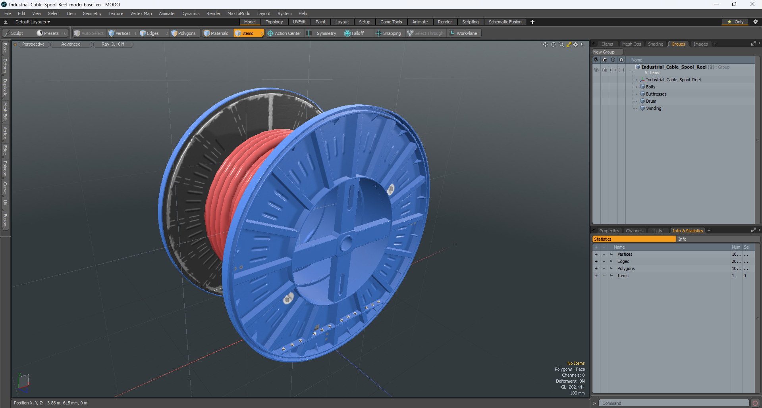This screenshot has width=762, height=408.
Task: Expand the Edges statistics row
Action: 611,262
